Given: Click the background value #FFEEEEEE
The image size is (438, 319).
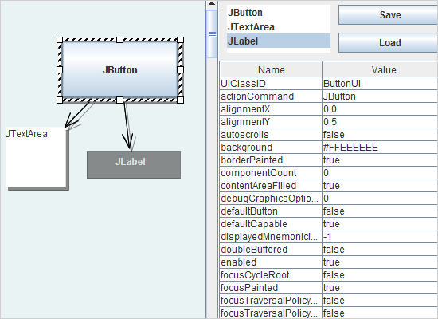Looking at the screenshot, I should 380,148.
